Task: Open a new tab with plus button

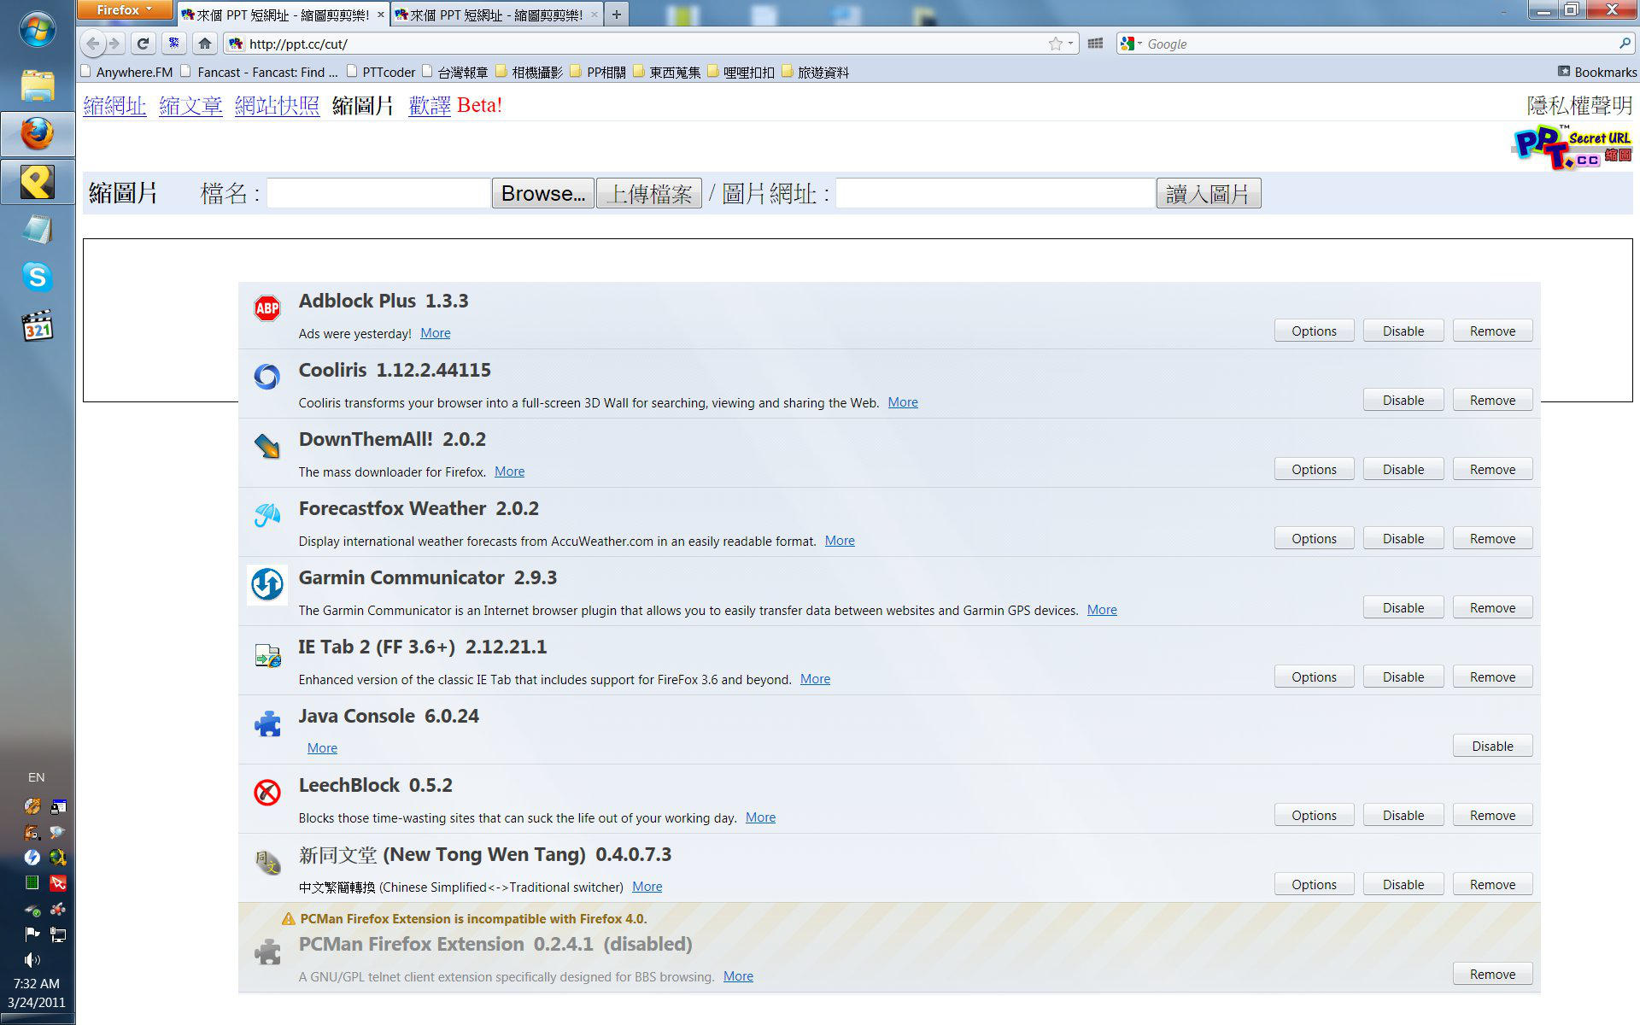Action: click(x=616, y=15)
